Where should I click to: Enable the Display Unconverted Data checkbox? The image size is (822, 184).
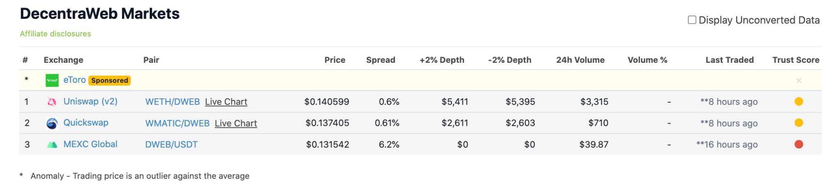click(x=692, y=20)
